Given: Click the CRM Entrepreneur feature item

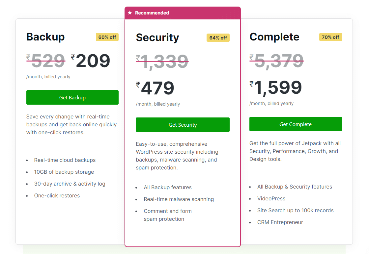Looking at the screenshot, I should [280, 222].
